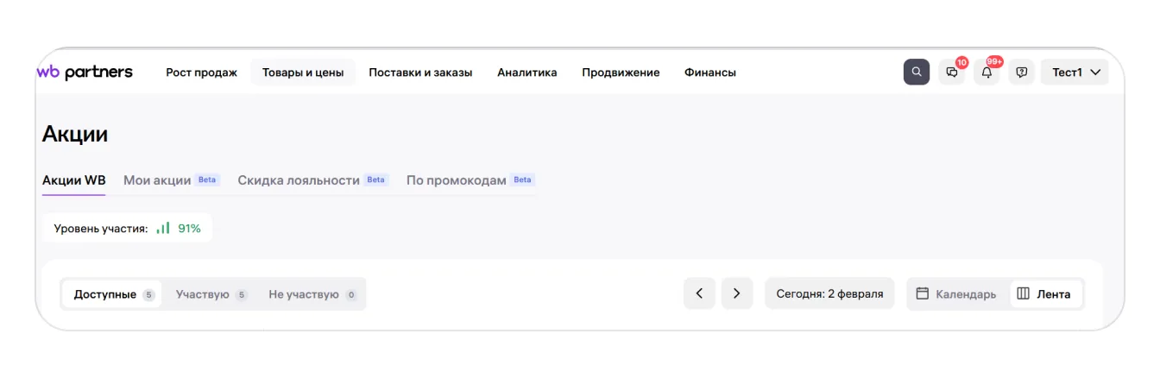Click the help question bubble icon
Screen dimensions: 1160x378
pyautogui.click(x=1021, y=72)
